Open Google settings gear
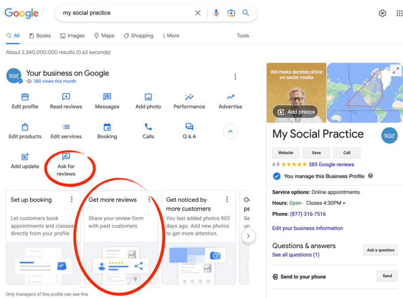 382,13
